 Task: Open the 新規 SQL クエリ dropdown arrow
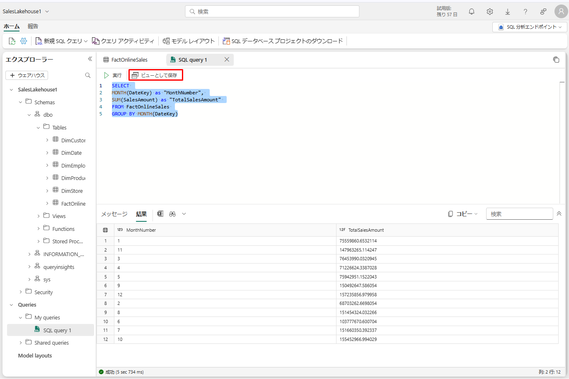[86, 41]
